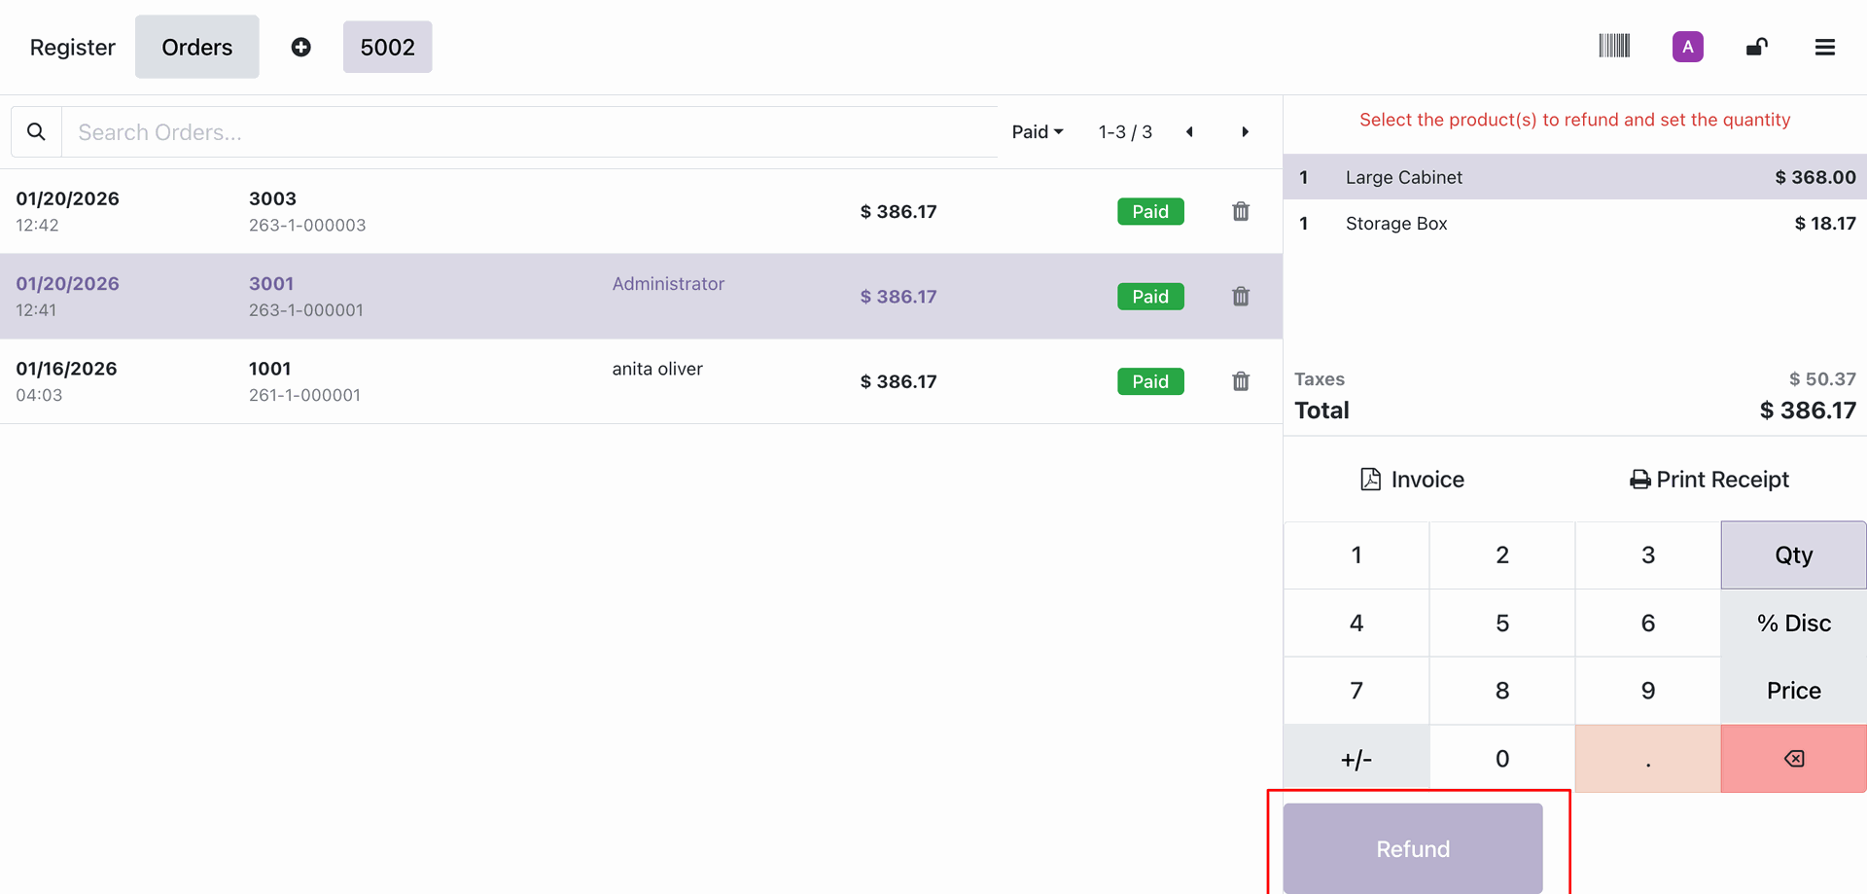Open the hamburger menu
The image size is (1867, 894).
coord(1824,47)
